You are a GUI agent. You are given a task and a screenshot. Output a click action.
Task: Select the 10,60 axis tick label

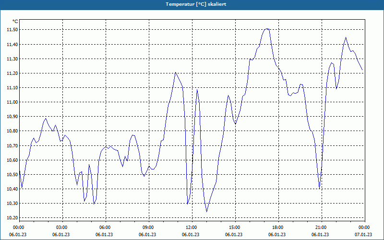(x=12, y=160)
